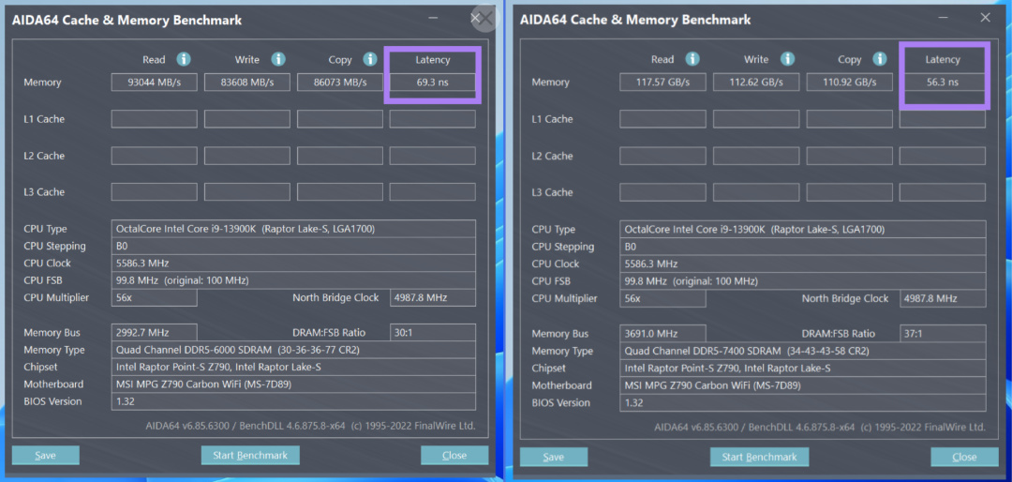The image size is (1012, 482).
Task: Click Read info icon in right window
Action: [692, 59]
